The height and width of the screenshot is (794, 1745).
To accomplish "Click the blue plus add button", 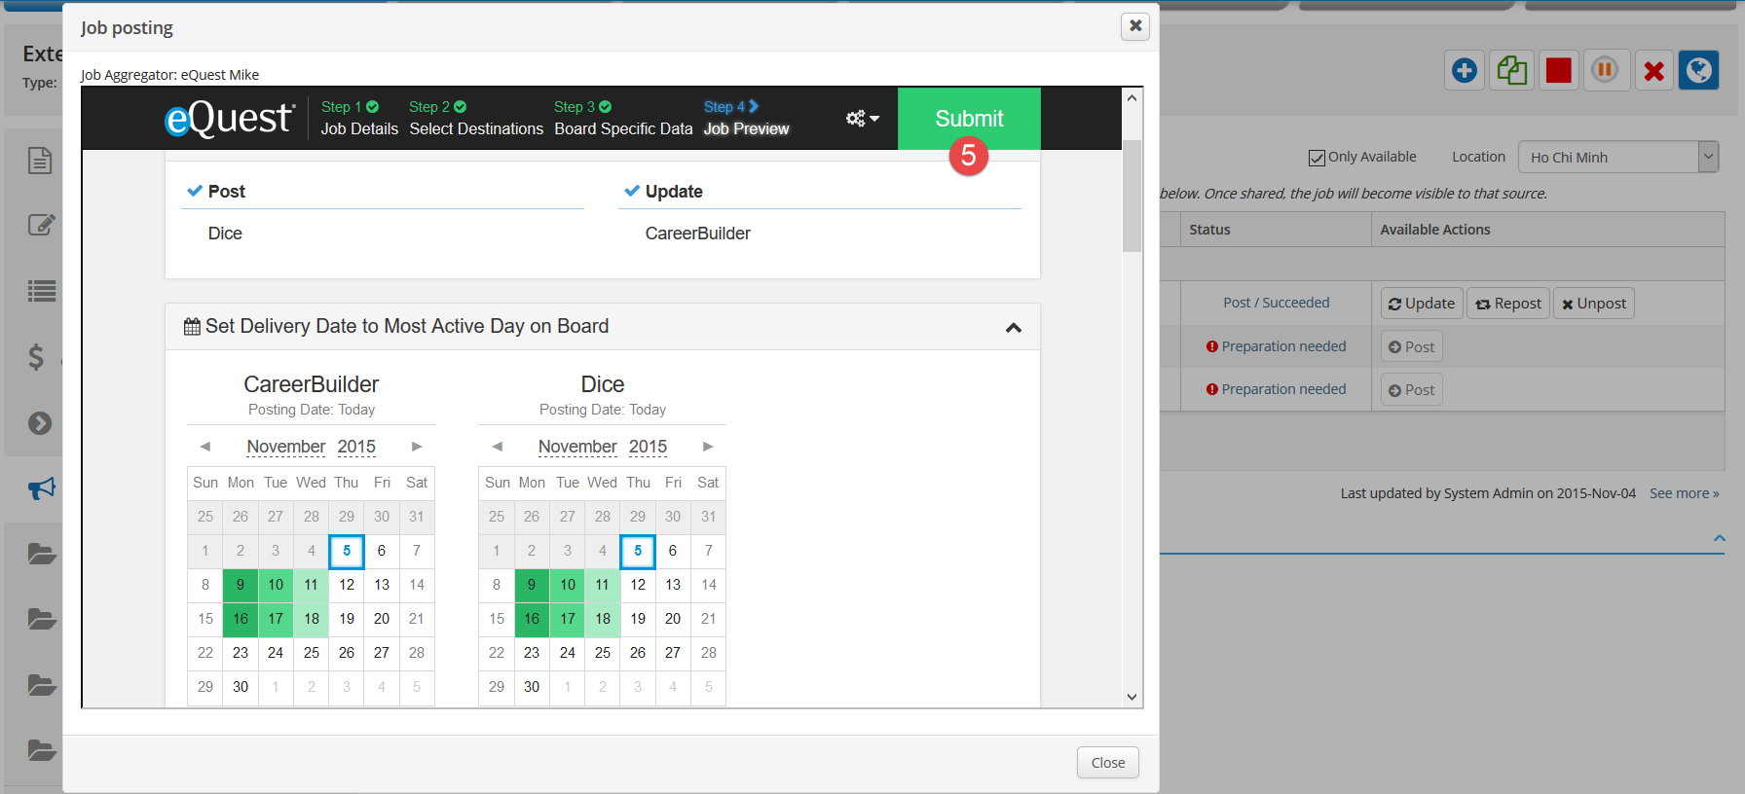I will pyautogui.click(x=1464, y=70).
